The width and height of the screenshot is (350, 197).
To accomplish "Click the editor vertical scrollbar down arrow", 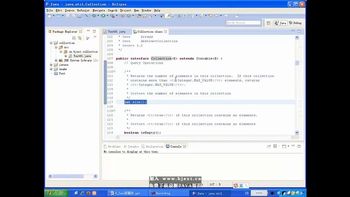I will click(297, 132).
